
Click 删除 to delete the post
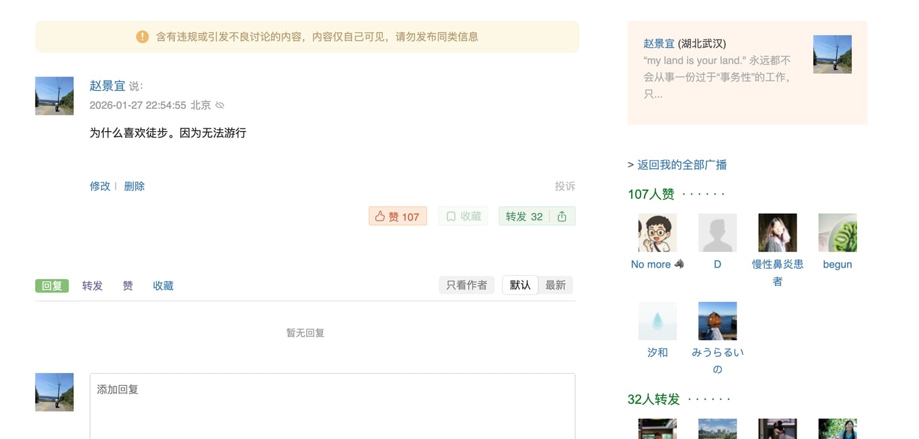134,186
